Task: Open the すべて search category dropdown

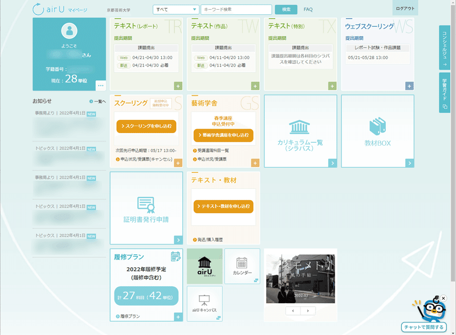Action: coord(176,9)
